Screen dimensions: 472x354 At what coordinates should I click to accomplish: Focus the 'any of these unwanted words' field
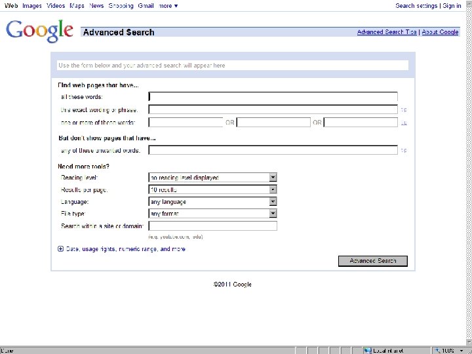[x=273, y=150]
